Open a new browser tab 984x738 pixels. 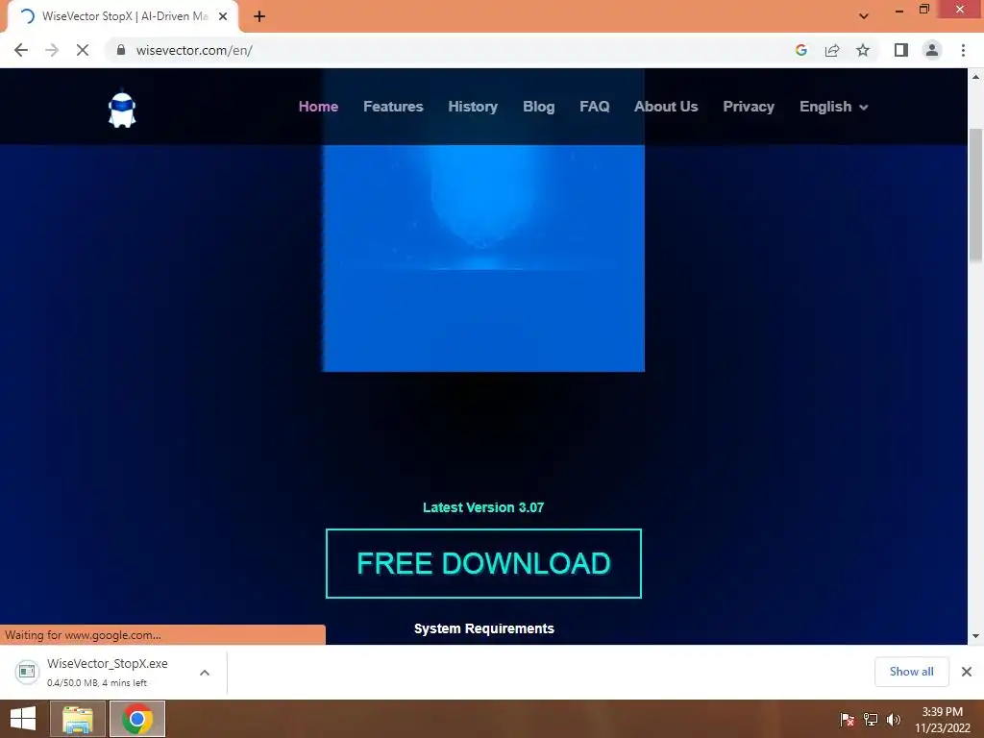point(259,16)
